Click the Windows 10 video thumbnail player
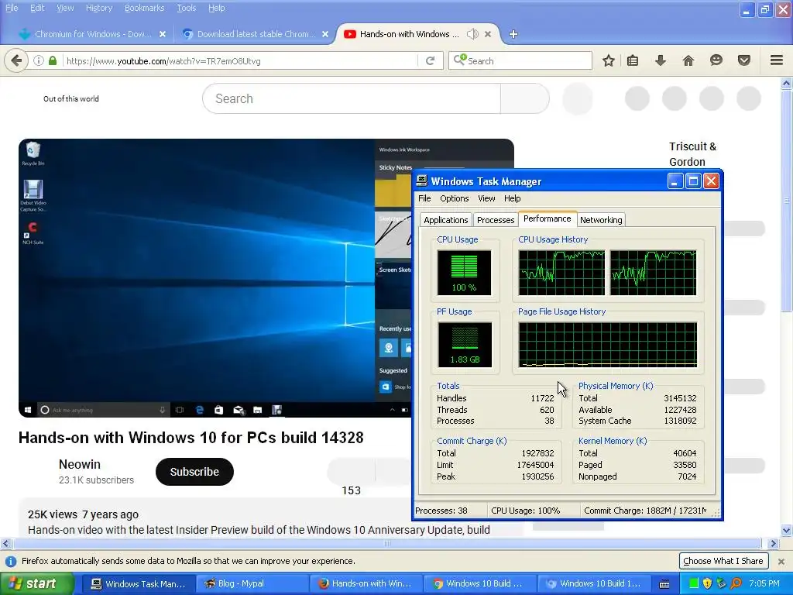 point(215,278)
